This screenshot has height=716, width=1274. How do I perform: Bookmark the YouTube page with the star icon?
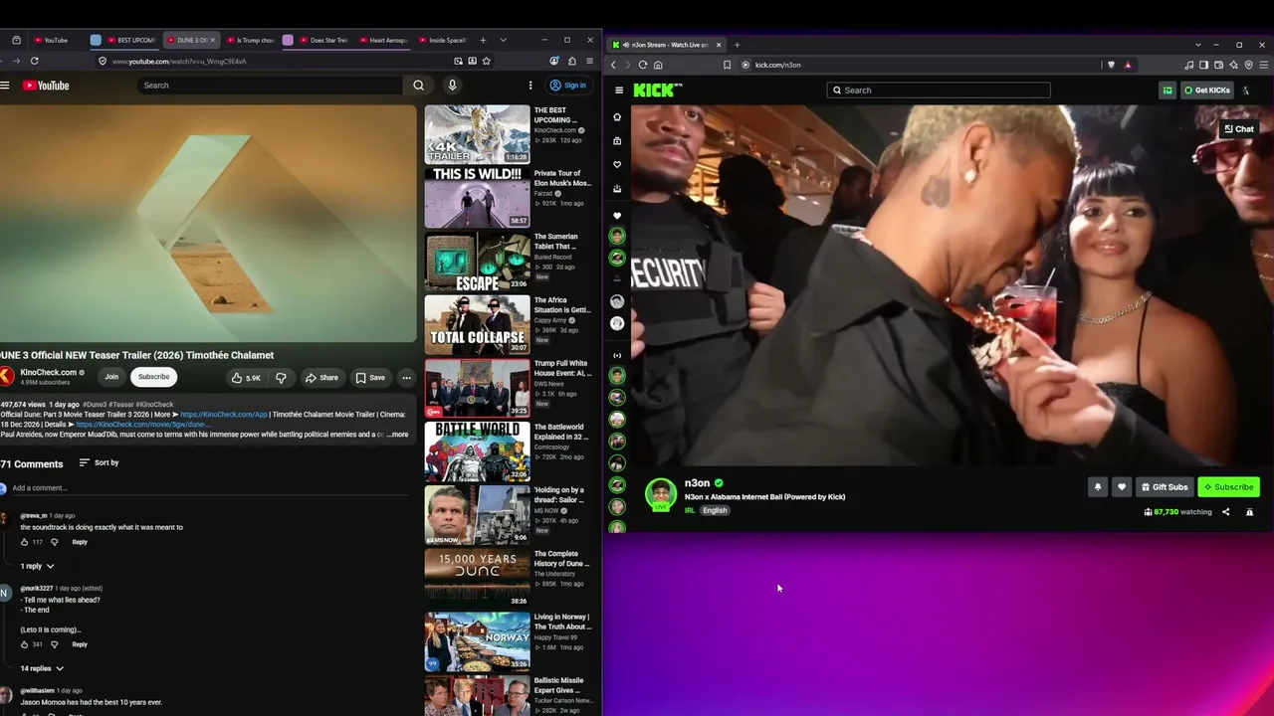486,61
